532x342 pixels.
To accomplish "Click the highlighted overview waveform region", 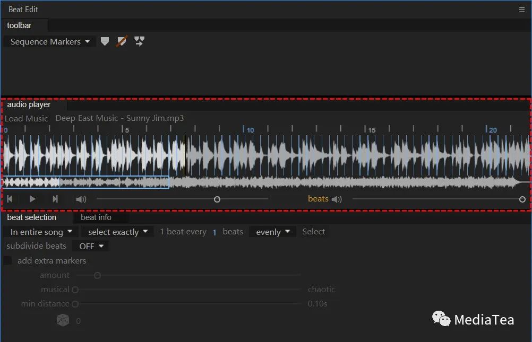I will (x=85, y=182).
